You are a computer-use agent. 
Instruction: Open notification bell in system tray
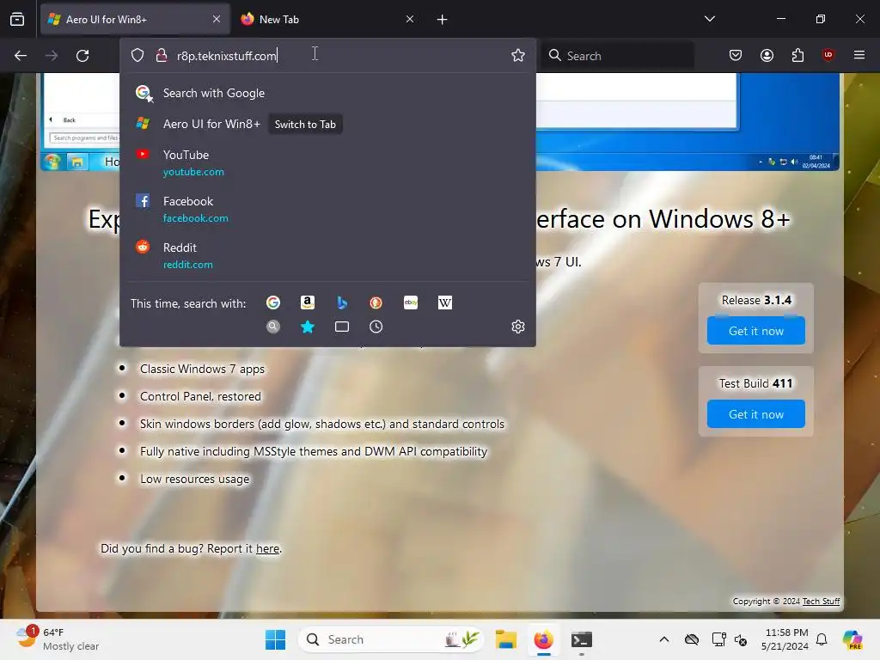coord(822,639)
